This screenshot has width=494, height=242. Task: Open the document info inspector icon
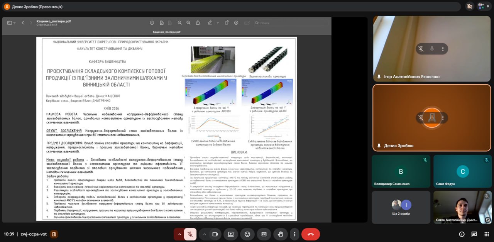tap(152, 23)
